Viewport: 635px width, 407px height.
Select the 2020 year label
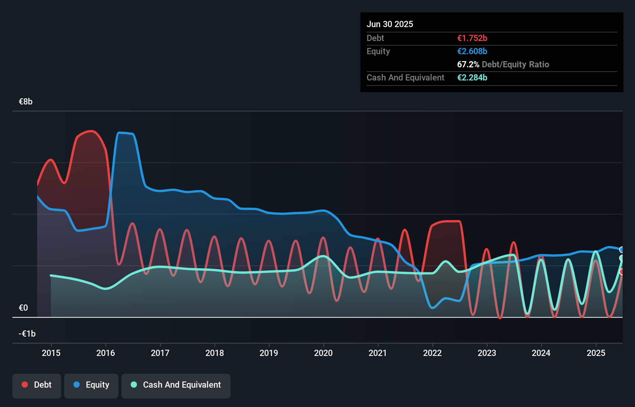(323, 353)
